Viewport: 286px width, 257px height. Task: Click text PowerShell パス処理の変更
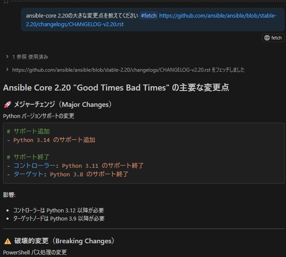pos(35,252)
